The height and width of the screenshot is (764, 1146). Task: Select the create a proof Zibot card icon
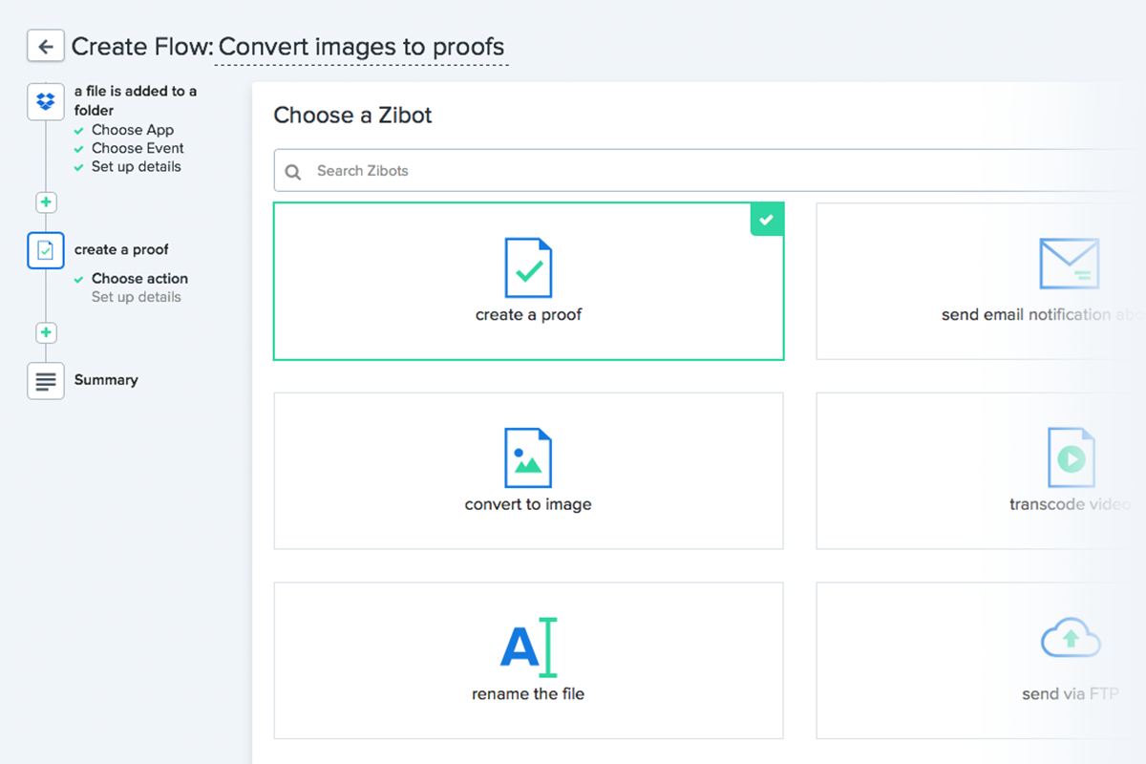tap(528, 265)
